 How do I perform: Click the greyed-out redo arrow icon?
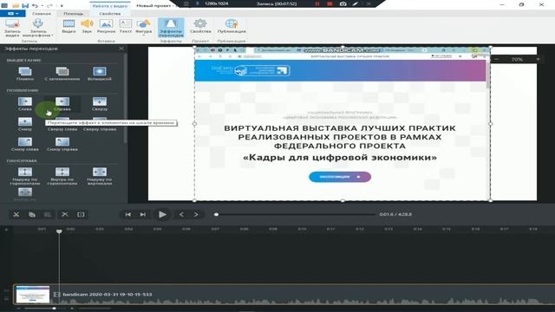tap(50, 5)
